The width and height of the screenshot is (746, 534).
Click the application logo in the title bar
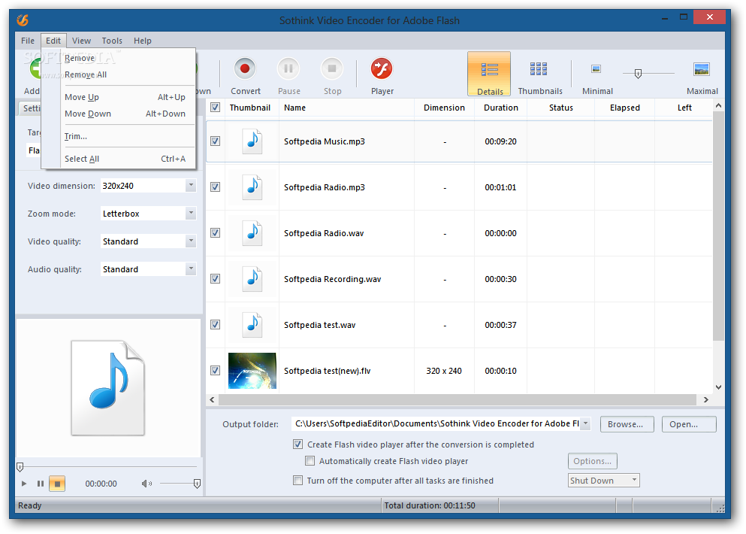23,20
